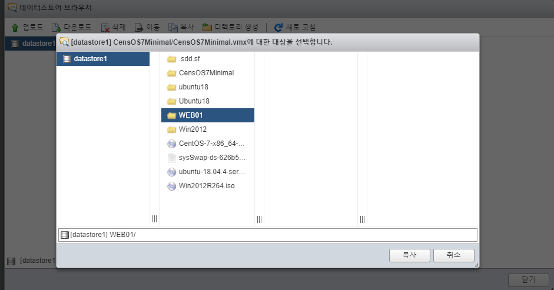Click the .sdd.sf folder icon
Screen dimensions: 554x290
172,59
